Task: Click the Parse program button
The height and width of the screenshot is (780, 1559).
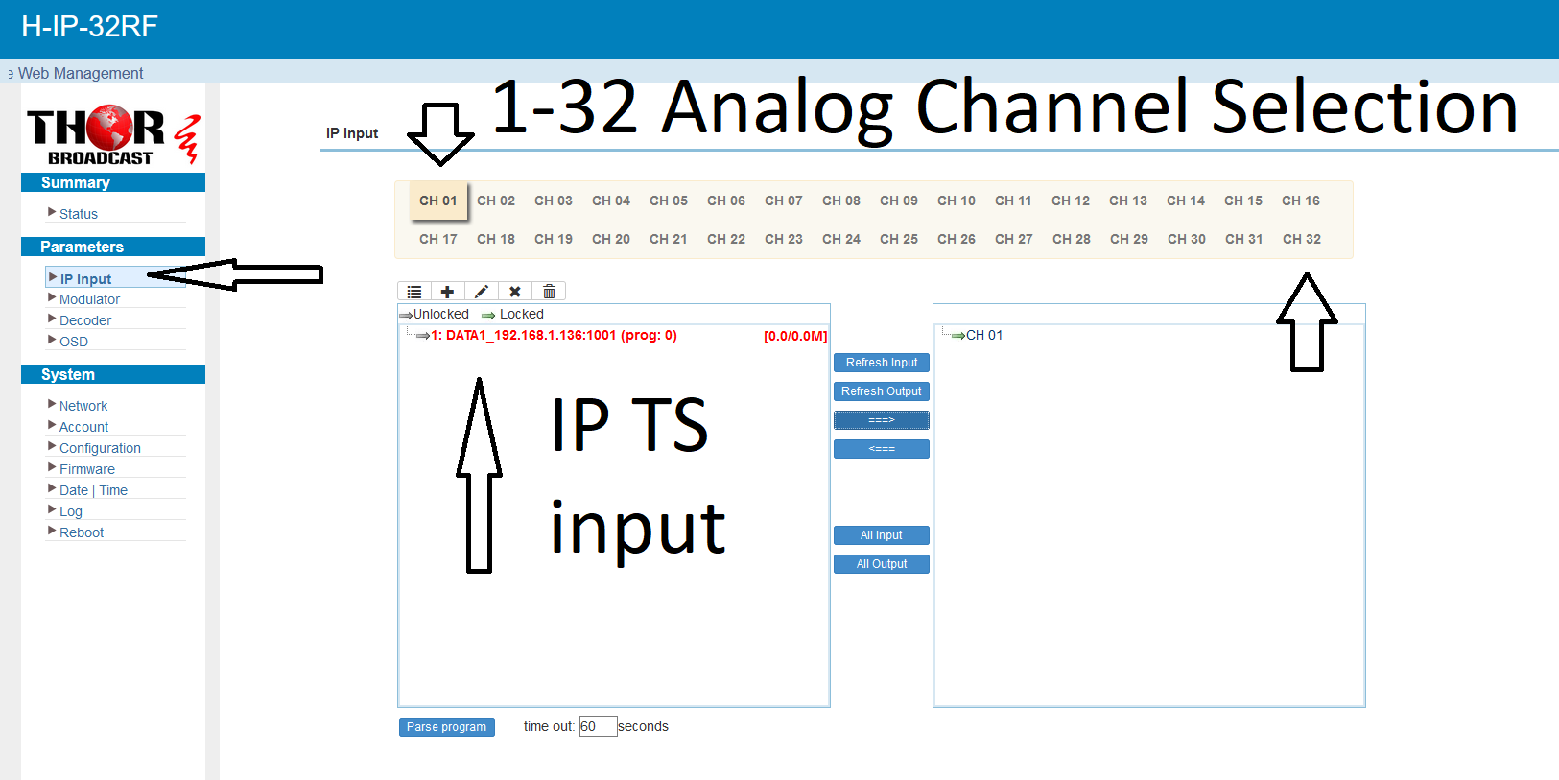Action: click(446, 727)
